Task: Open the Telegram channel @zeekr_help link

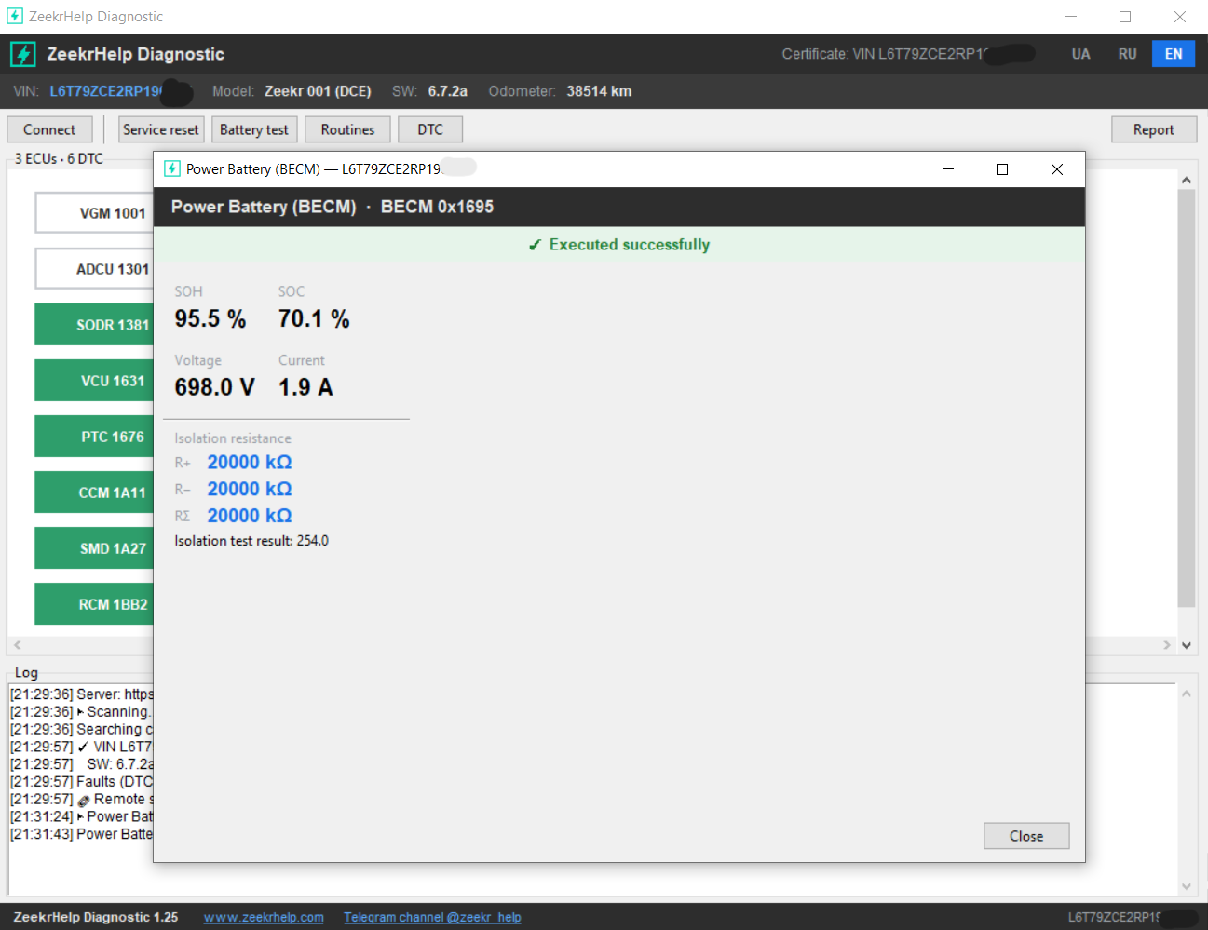Action: [x=432, y=917]
